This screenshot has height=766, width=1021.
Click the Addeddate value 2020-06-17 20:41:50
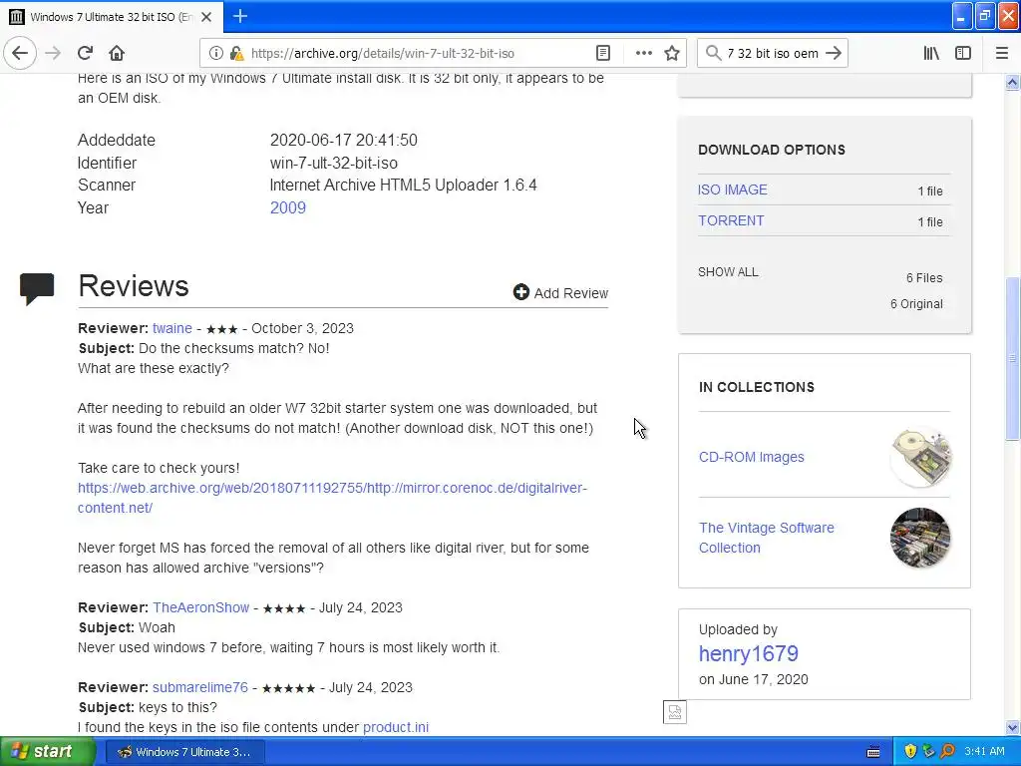point(344,140)
